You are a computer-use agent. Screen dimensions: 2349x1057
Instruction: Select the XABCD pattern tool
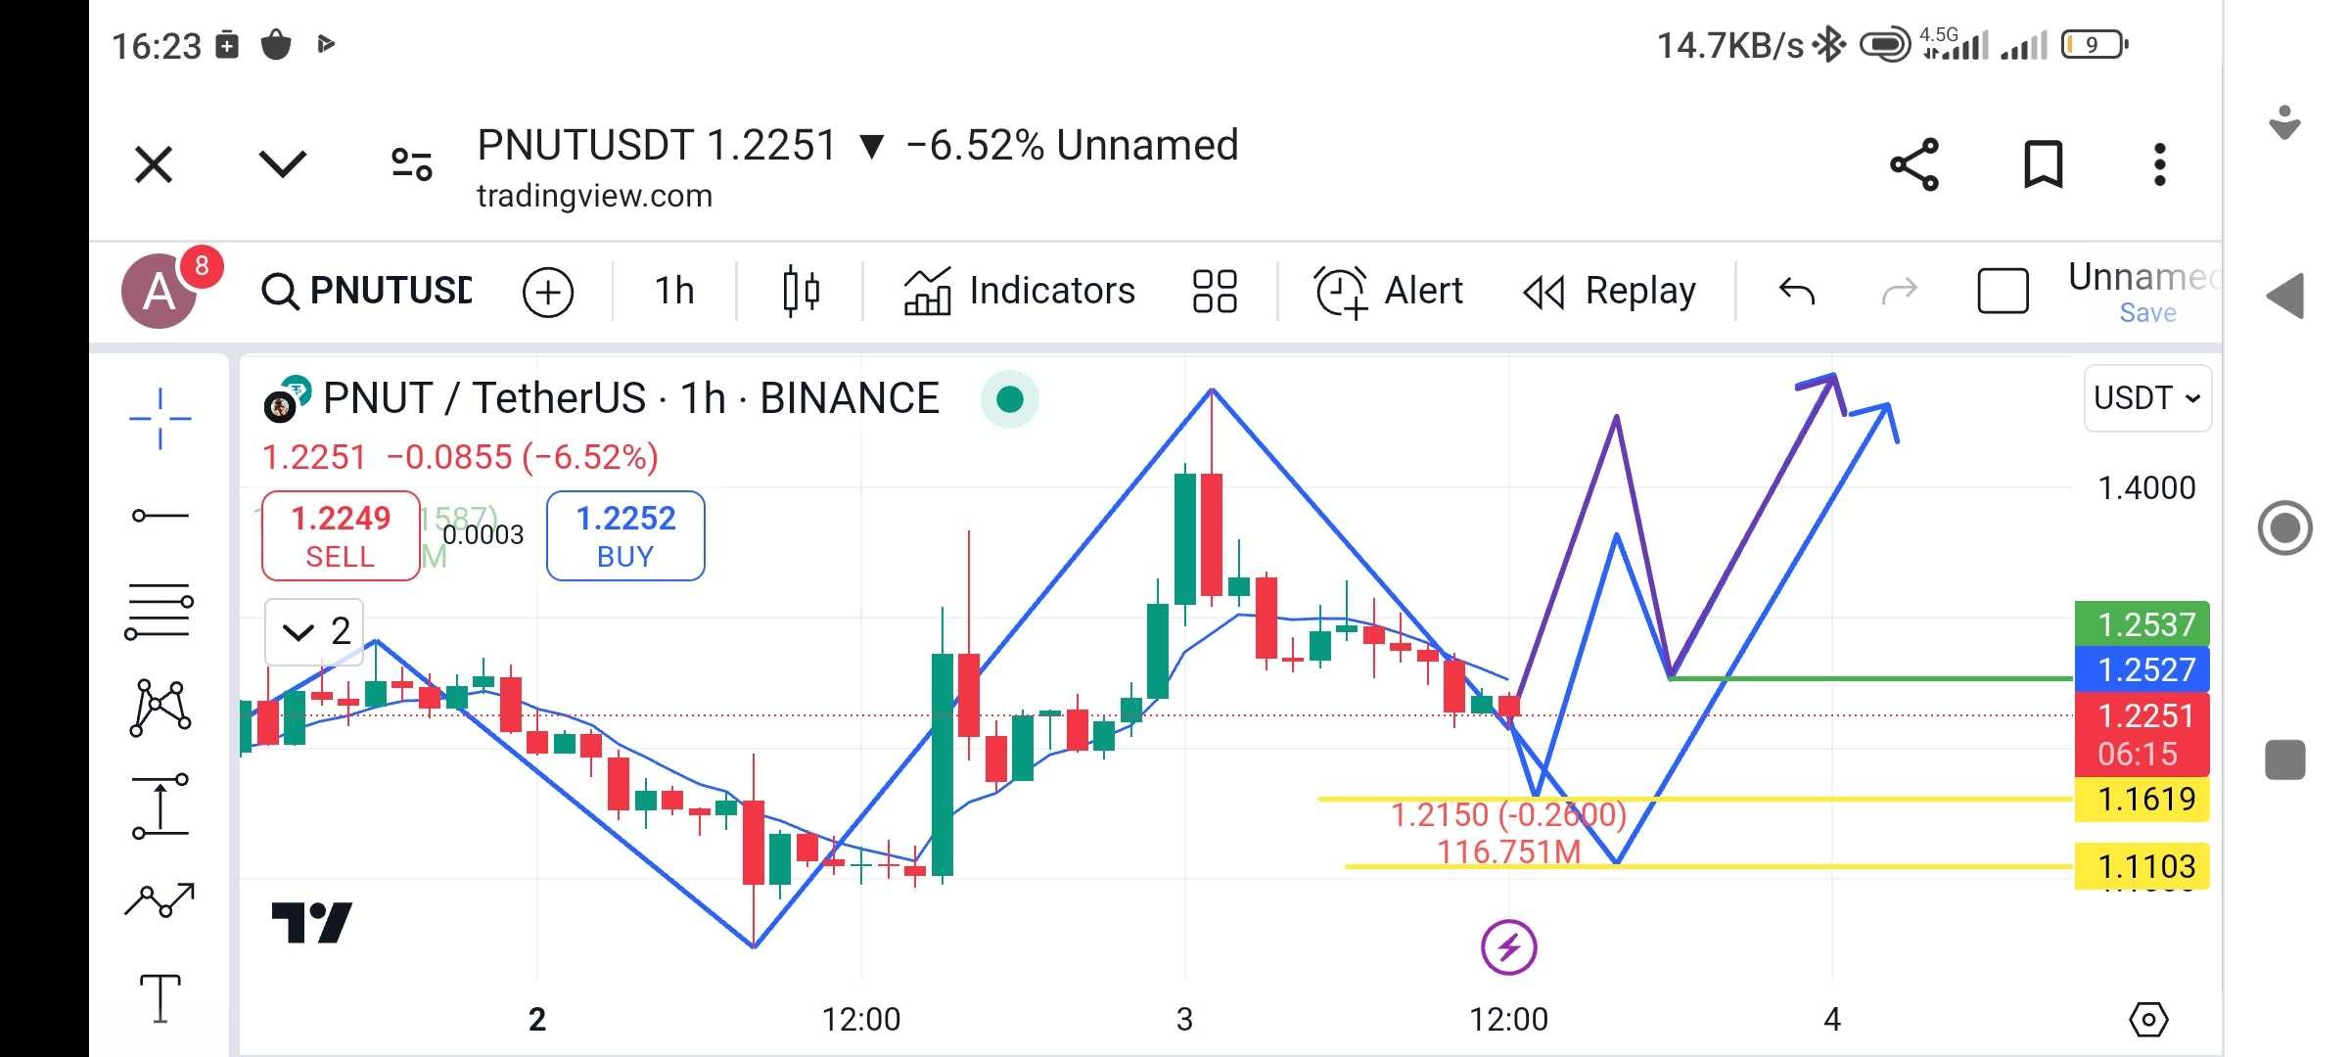coord(160,707)
